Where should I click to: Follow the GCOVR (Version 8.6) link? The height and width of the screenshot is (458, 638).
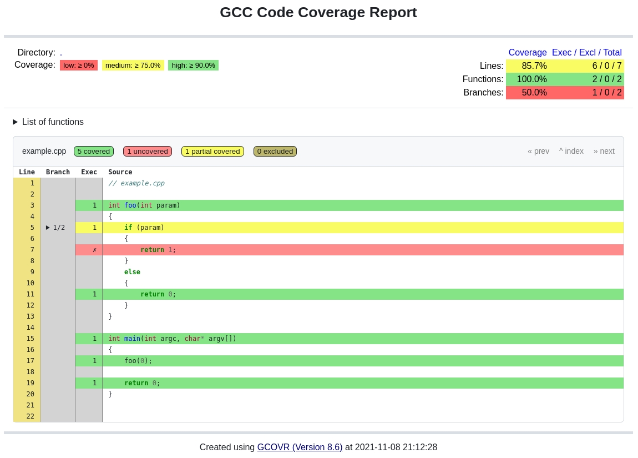300,447
